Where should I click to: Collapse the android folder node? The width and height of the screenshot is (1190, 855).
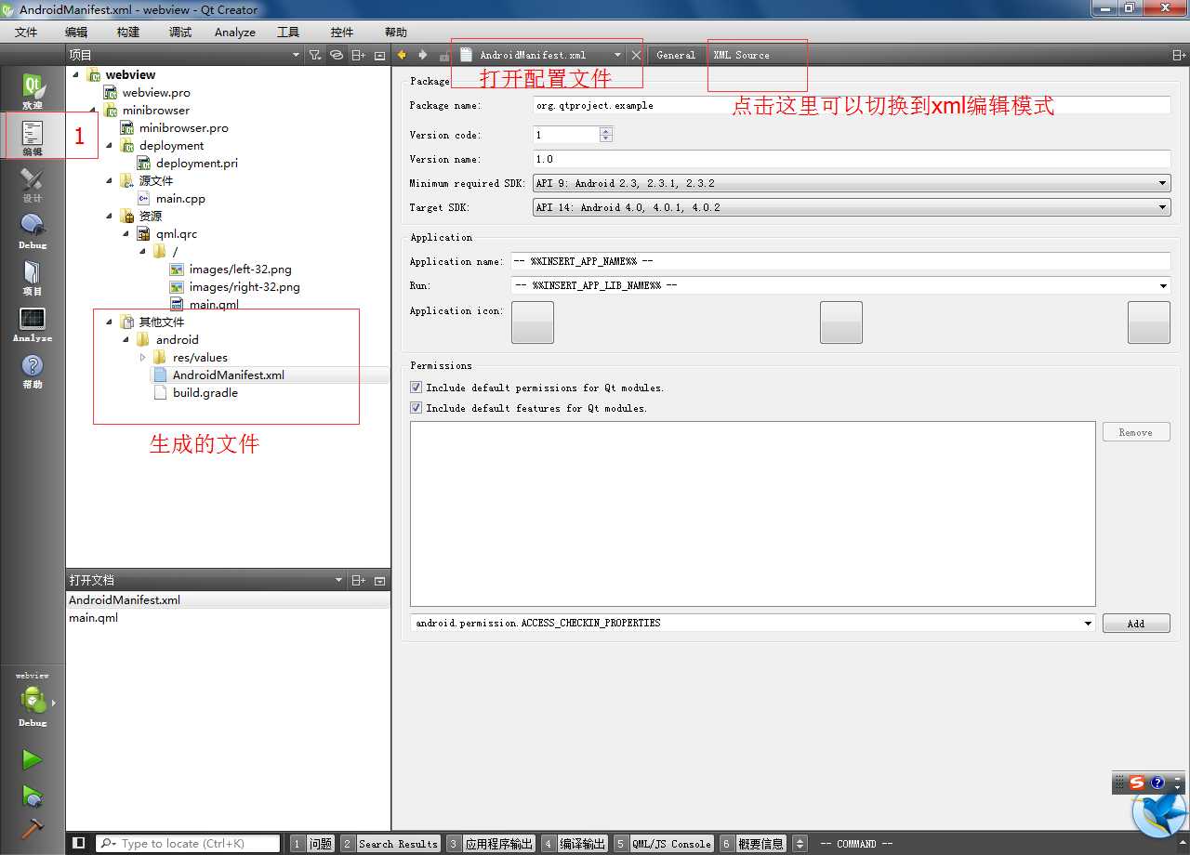coord(126,340)
